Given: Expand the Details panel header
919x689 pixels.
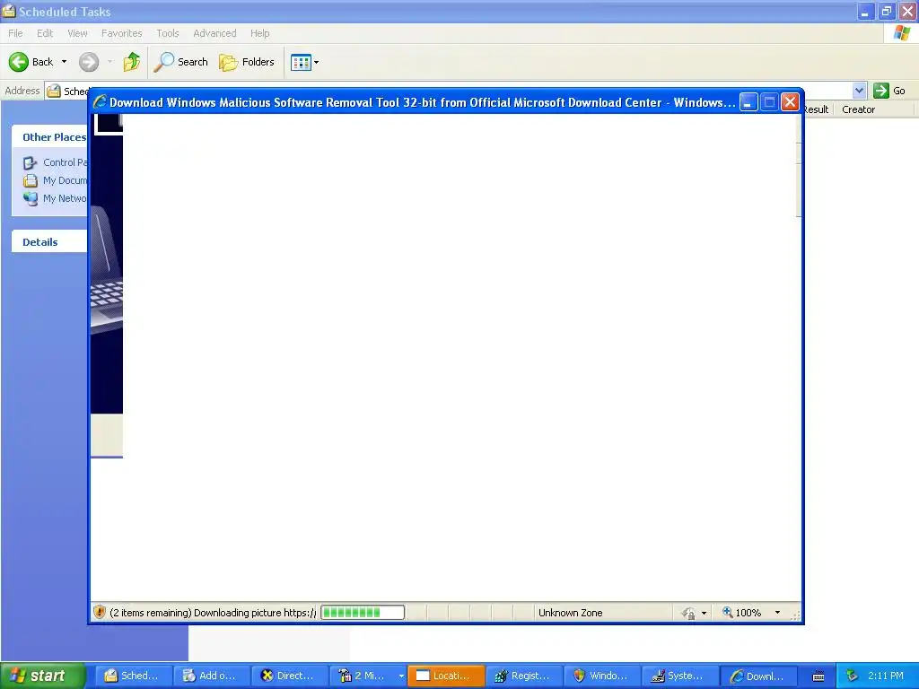Looking at the screenshot, I should click(50, 242).
